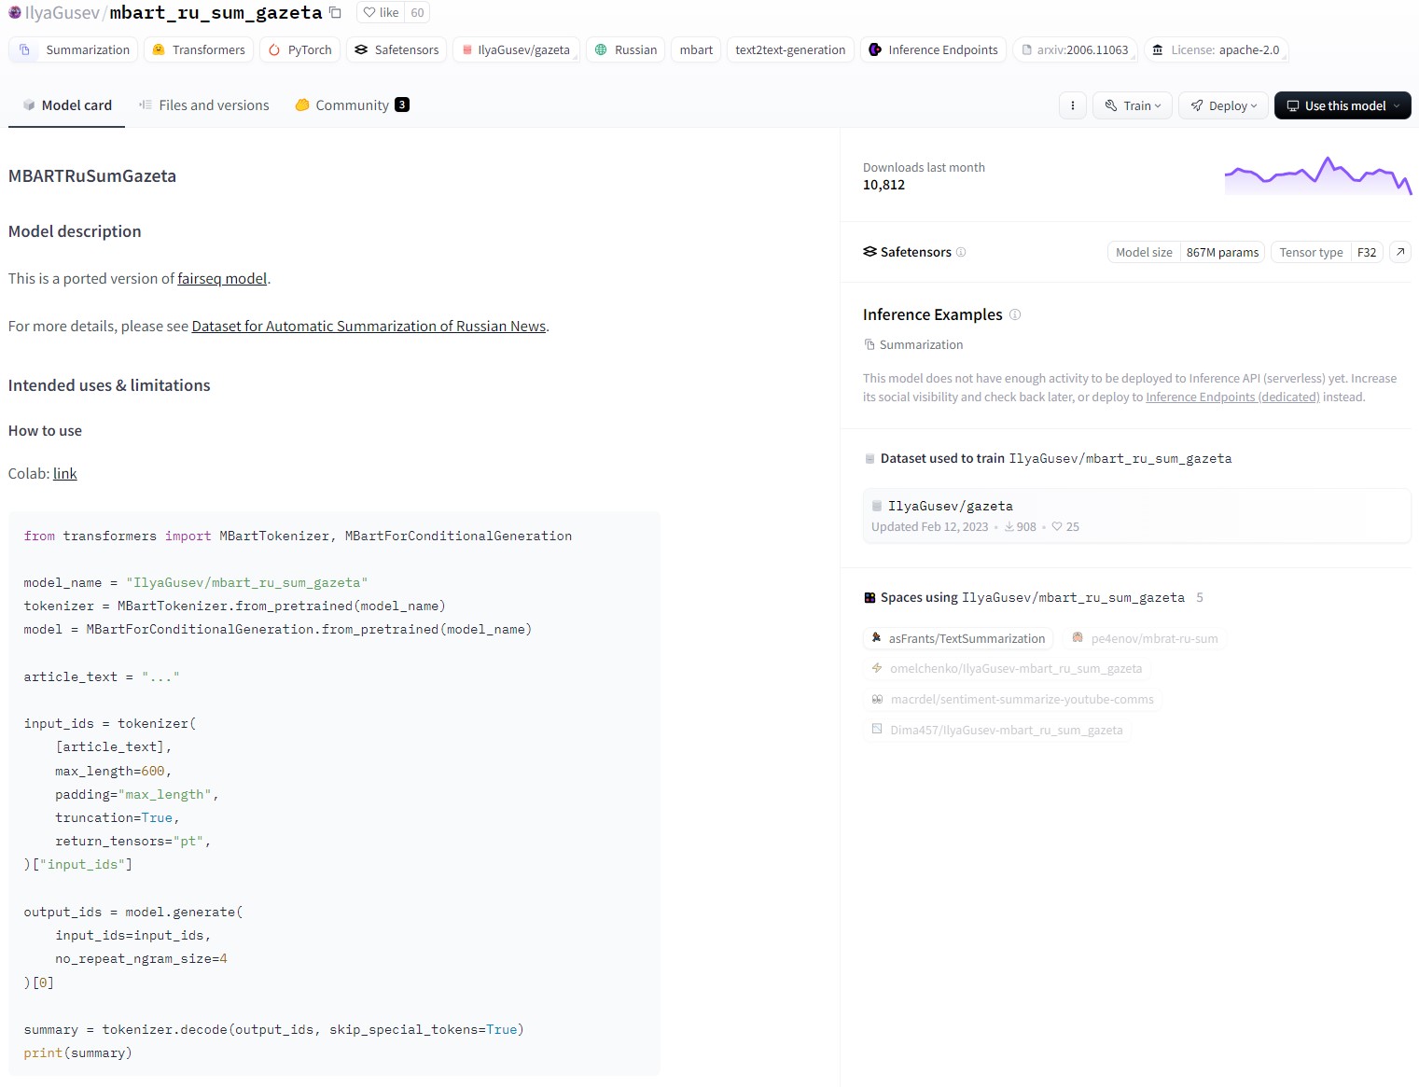
Task: Open the Community tab
Action: pos(352,105)
